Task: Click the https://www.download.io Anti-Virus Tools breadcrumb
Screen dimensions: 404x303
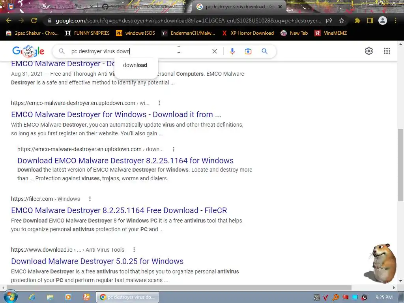Action: 67,250
